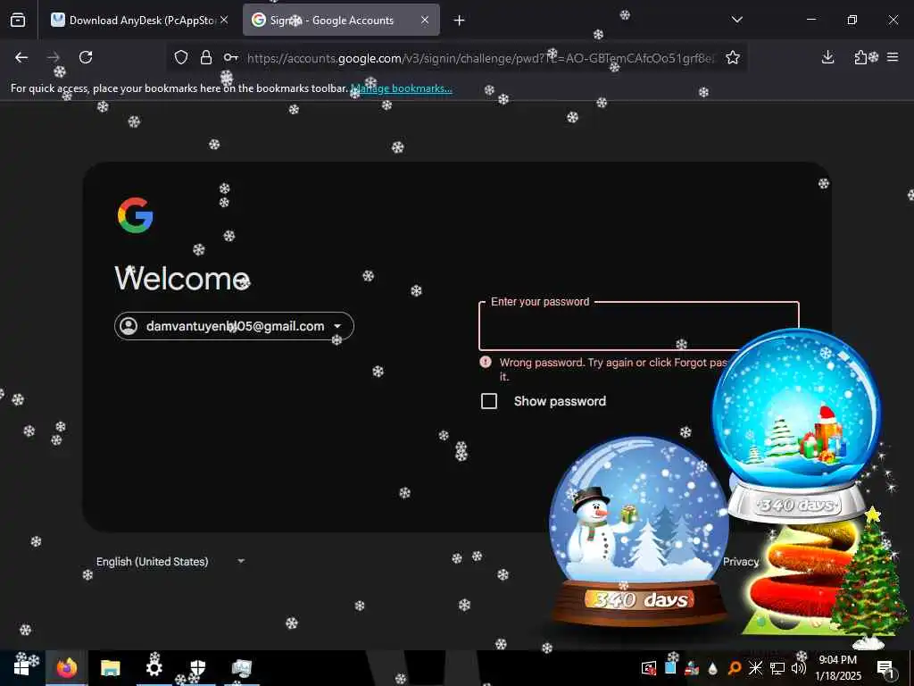Open network status from the system tray
Screen dimensions: 914x686
pyautogui.click(x=777, y=668)
